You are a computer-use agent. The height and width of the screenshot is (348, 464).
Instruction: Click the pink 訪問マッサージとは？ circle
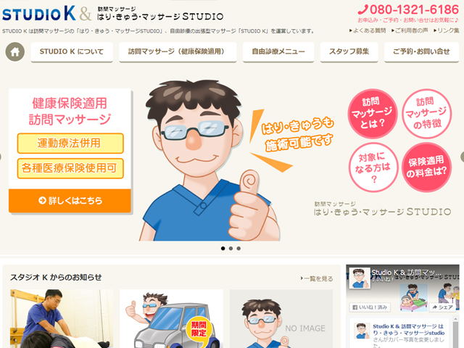372,114
